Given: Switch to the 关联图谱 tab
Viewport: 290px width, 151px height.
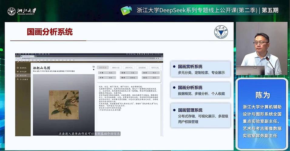Looking at the screenshot, I should [142, 68].
